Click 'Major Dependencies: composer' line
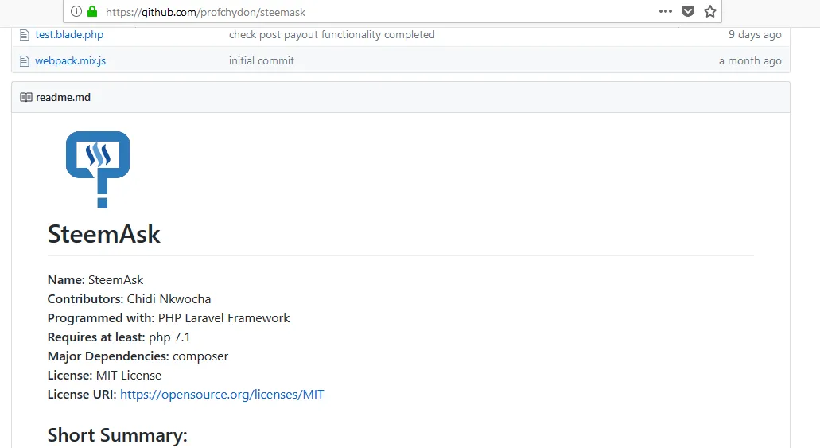The image size is (820, 448). pyautogui.click(x=138, y=356)
